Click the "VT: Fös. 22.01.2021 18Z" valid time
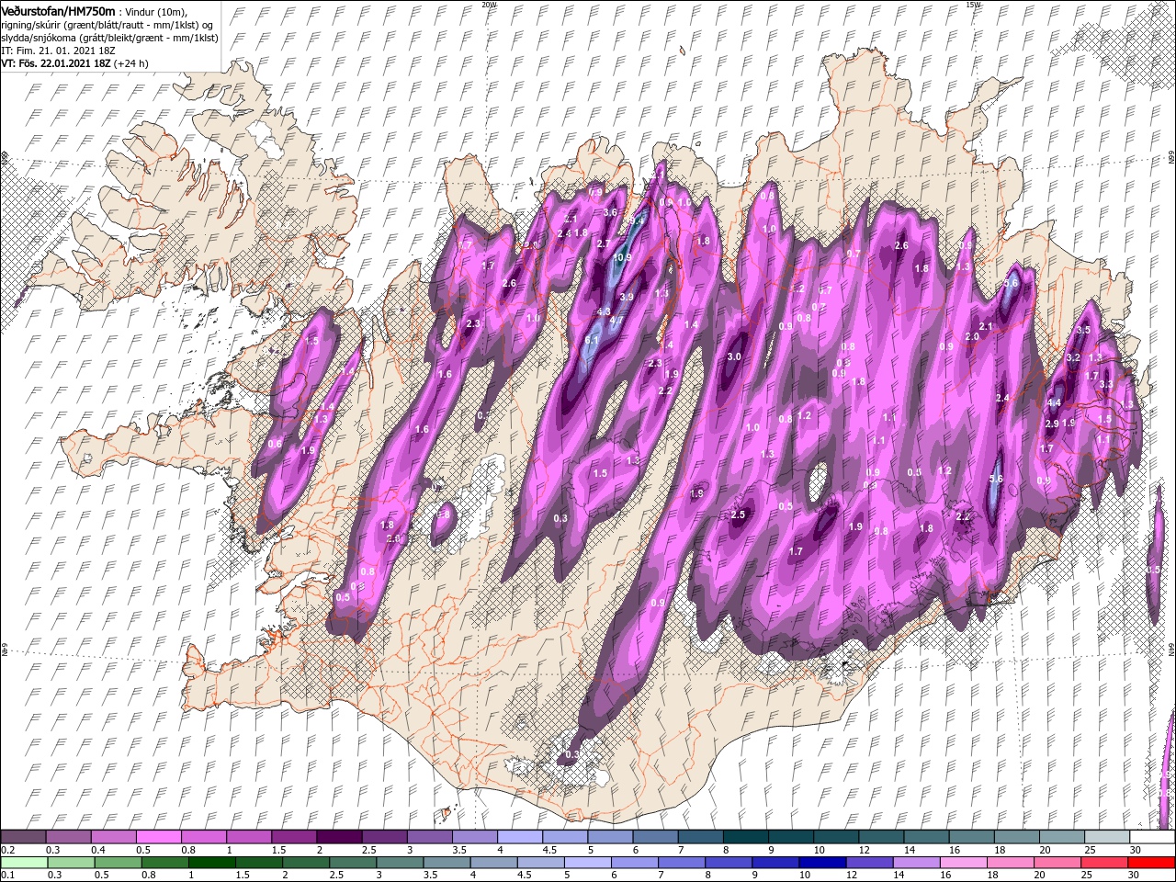This screenshot has height=882, width=1176. 54,63
